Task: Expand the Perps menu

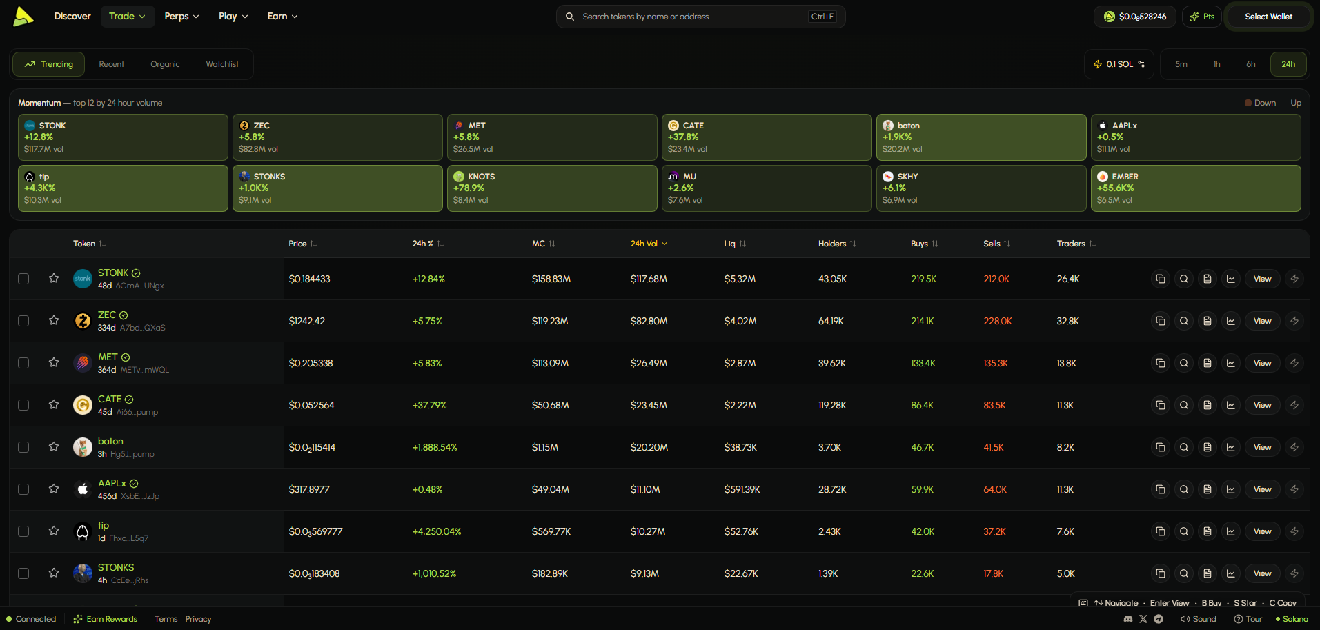Action: pyautogui.click(x=181, y=16)
